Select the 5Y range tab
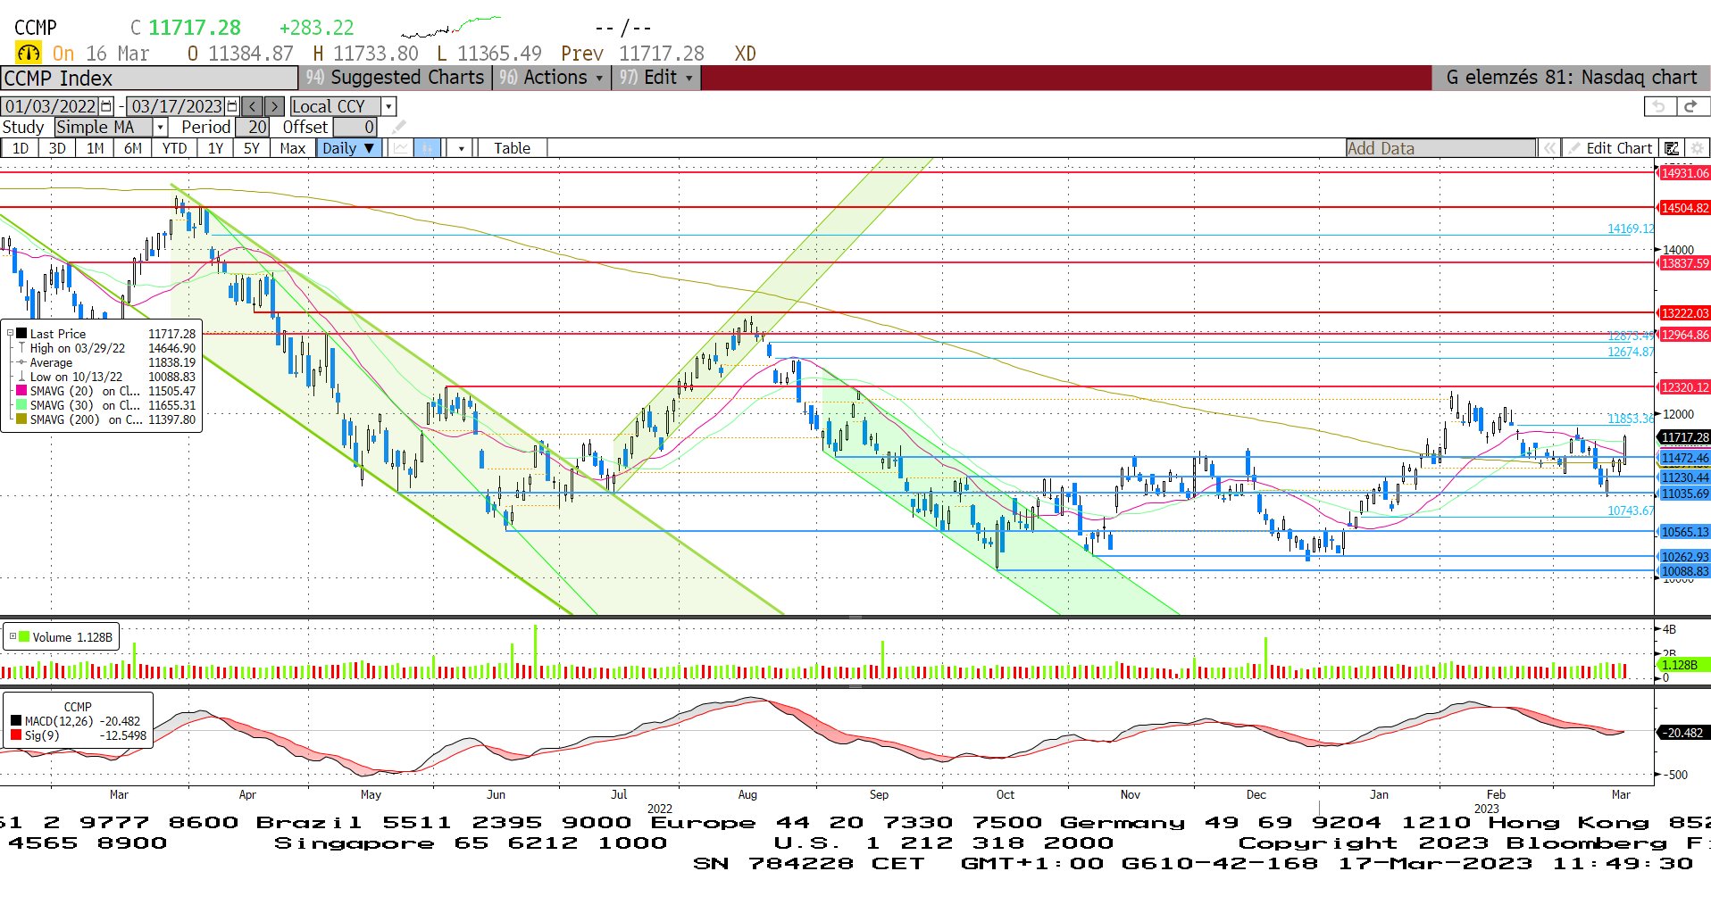Image resolution: width=1711 pixels, height=913 pixels. click(x=252, y=148)
